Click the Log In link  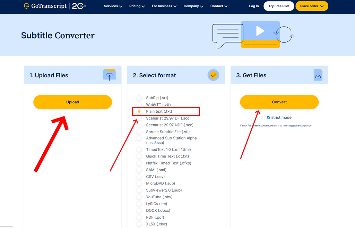[x=254, y=6]
